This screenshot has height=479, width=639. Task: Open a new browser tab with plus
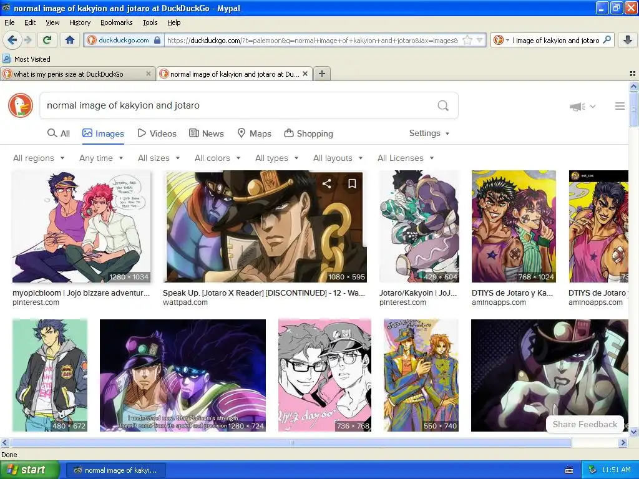322,74
